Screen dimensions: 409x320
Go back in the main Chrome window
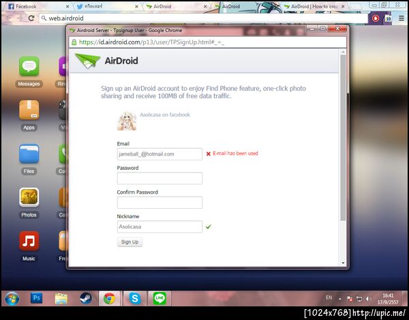8,18
